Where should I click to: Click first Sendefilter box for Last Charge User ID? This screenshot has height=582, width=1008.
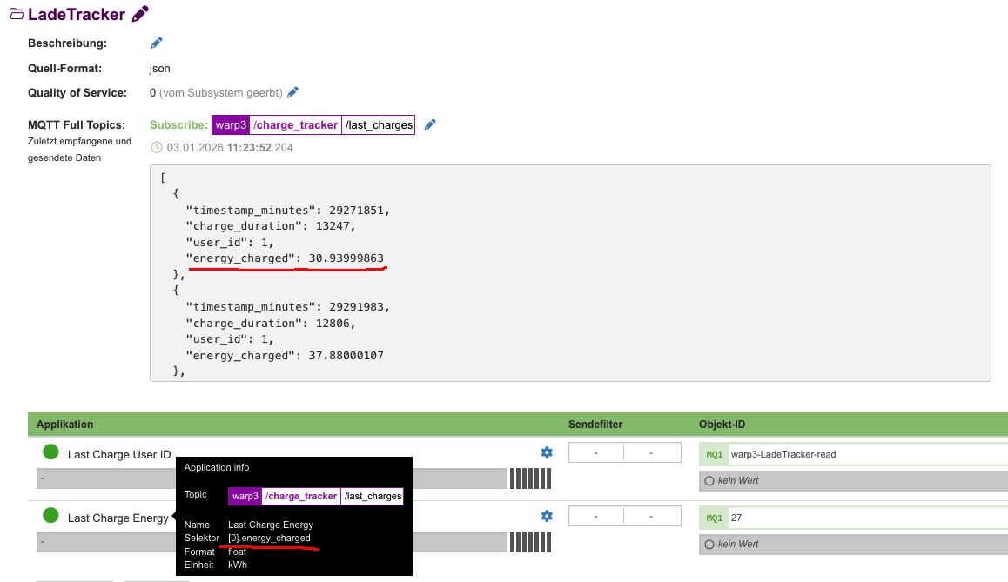tap(596, 452)
